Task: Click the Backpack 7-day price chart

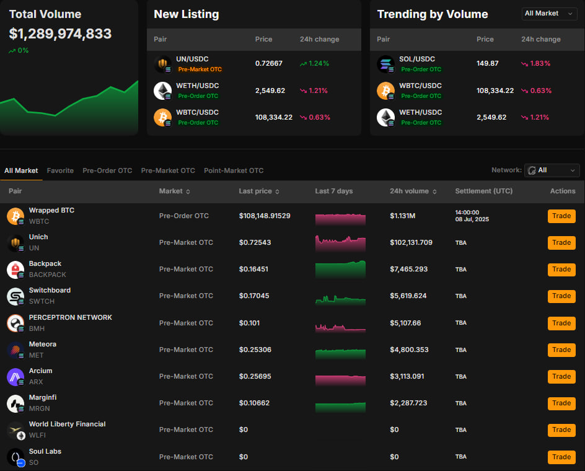Action: [x=340, y=269]
